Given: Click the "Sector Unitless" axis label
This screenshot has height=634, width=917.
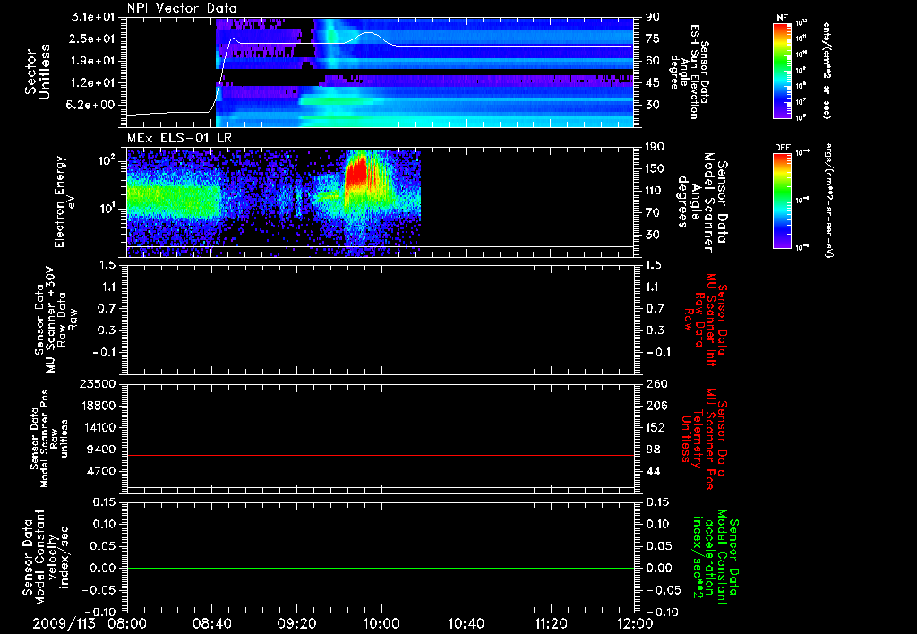Looking at the screenshot, I should click(38, 72).
